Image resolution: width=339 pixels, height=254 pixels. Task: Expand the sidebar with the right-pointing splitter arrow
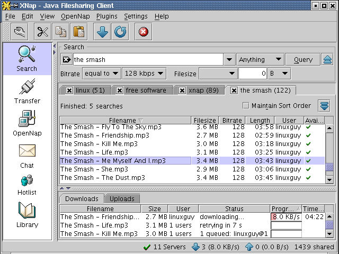[x=55, y=52]
